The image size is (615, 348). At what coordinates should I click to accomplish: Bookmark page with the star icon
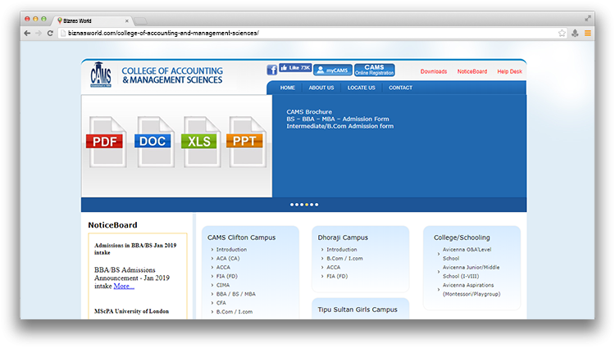562,34
